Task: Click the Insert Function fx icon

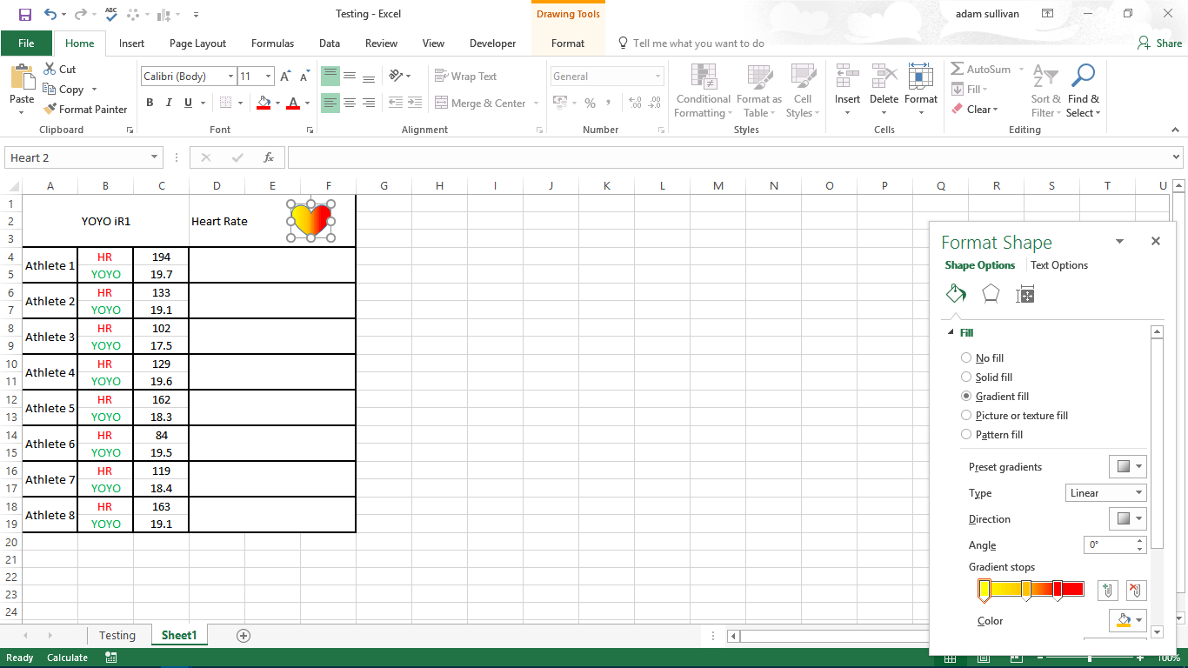Action: [269, 157]
